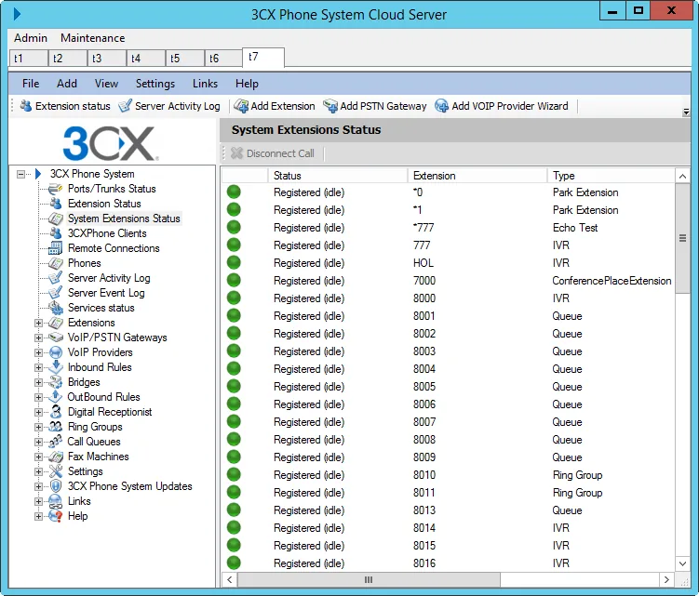Switch to the t3 tab
This screenshot has width=699, height=596.
(x=106, y=59)
